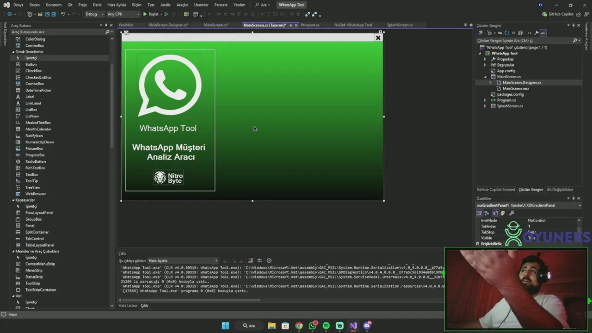This screenshot has width=592, height=333.
Task: Select the Button control in the toolbox
Action: tap(31, 64)
